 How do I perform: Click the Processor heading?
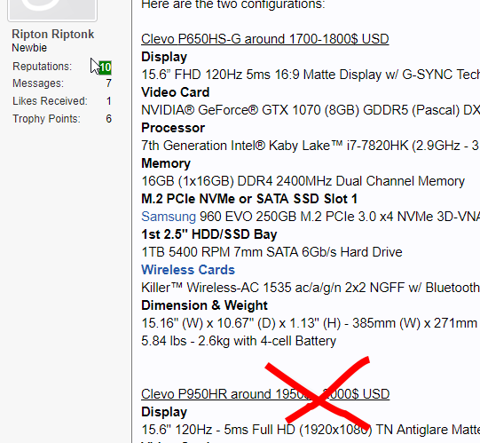(173, 128)
